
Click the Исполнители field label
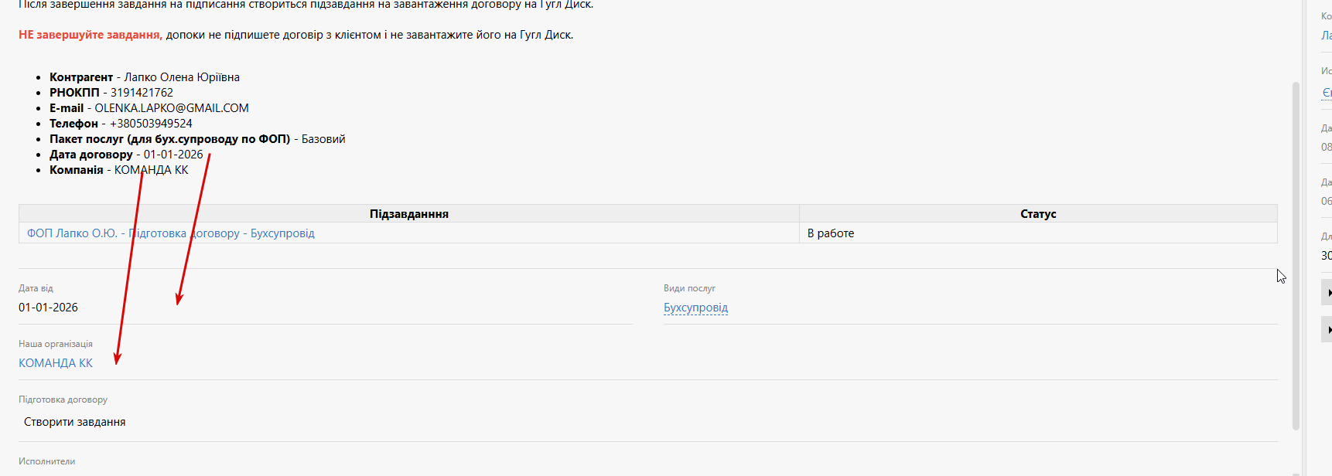tap(47, 461)
